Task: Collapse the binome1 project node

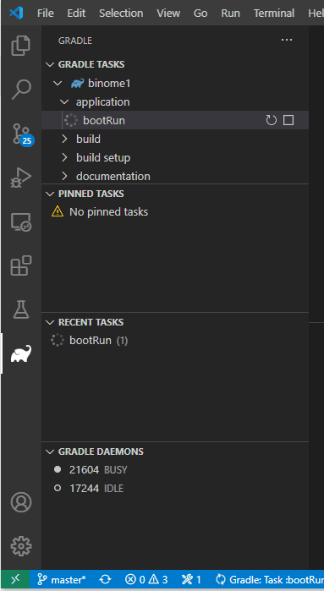Action: (x=58, y=84)
